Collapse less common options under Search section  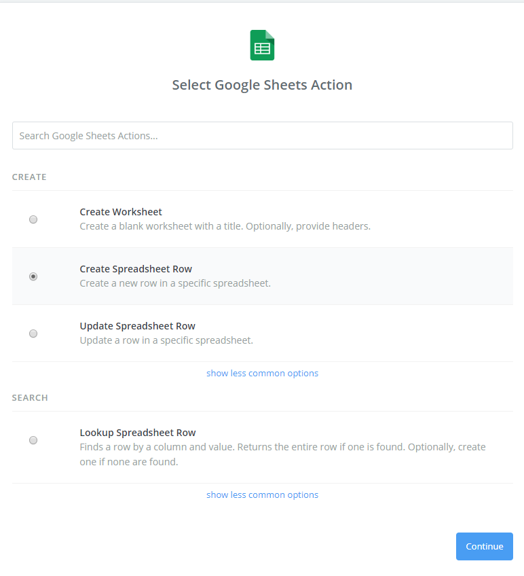click(x=262, y=494)
